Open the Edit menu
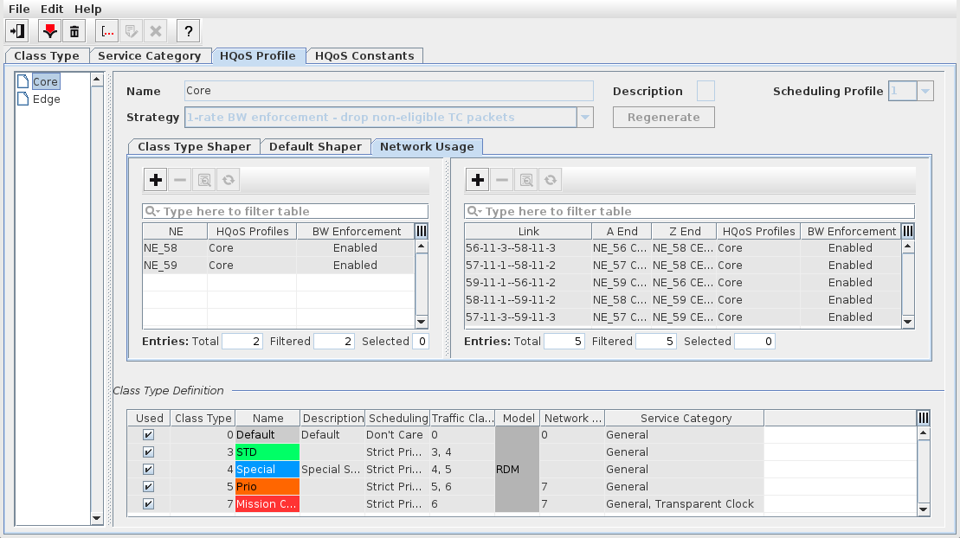 (52, 9)
